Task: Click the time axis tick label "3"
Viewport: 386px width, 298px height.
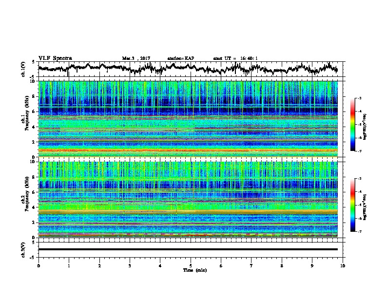Action: pos(130,265)
